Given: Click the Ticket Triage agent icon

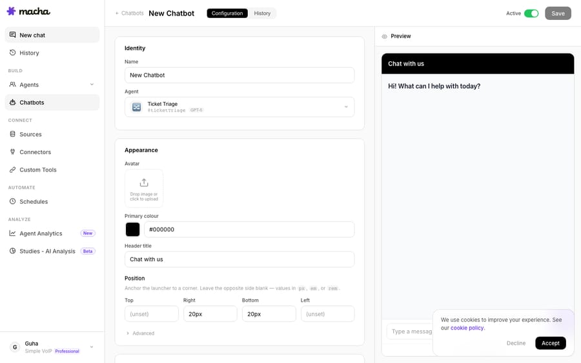Looking at the screenshot, I should (x=136, y=107).
